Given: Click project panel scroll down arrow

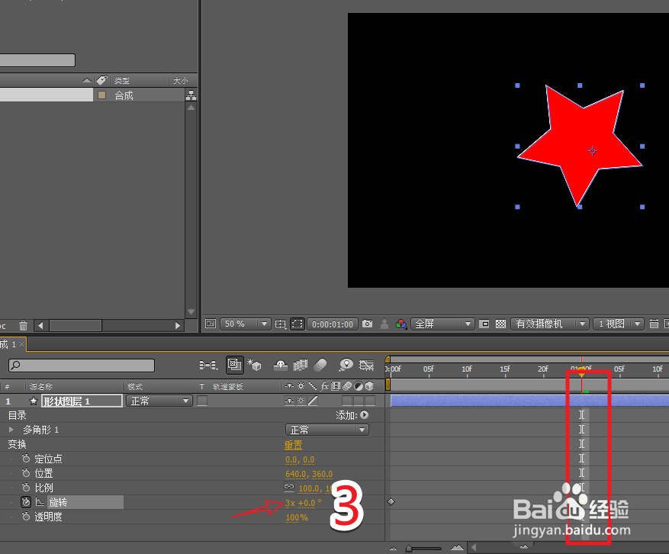Looking at the screenshot, I should click(x=191, y=312).
